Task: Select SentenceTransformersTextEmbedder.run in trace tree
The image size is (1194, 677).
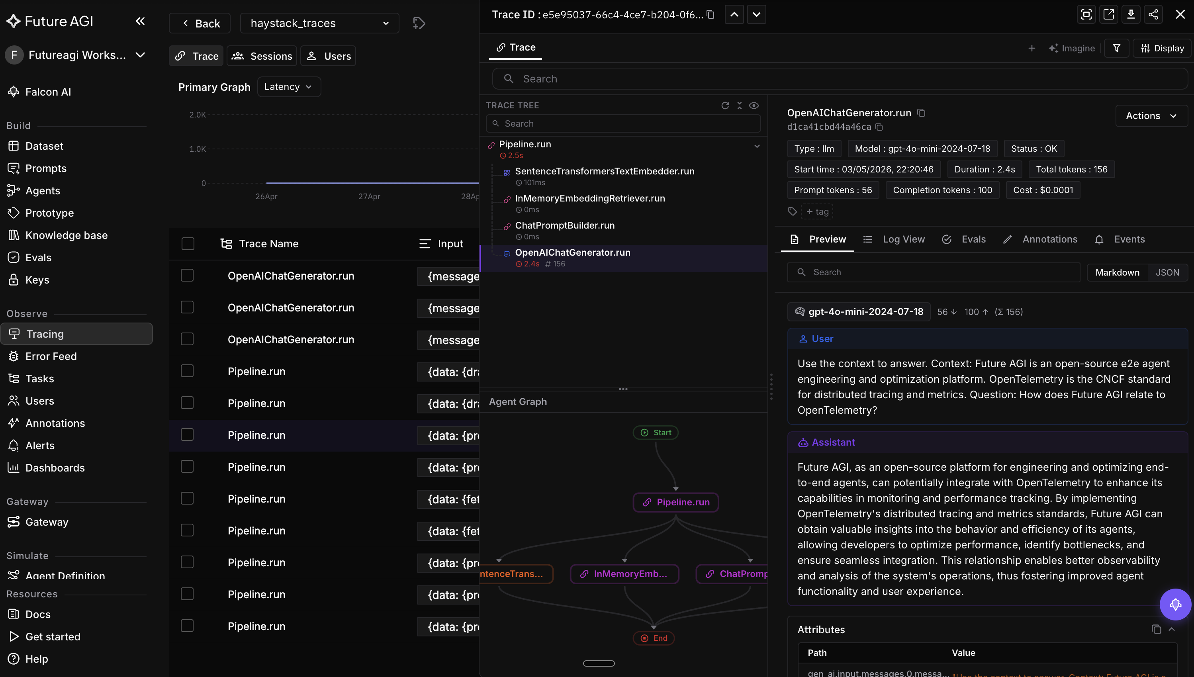Action: [x=624, y=176]
